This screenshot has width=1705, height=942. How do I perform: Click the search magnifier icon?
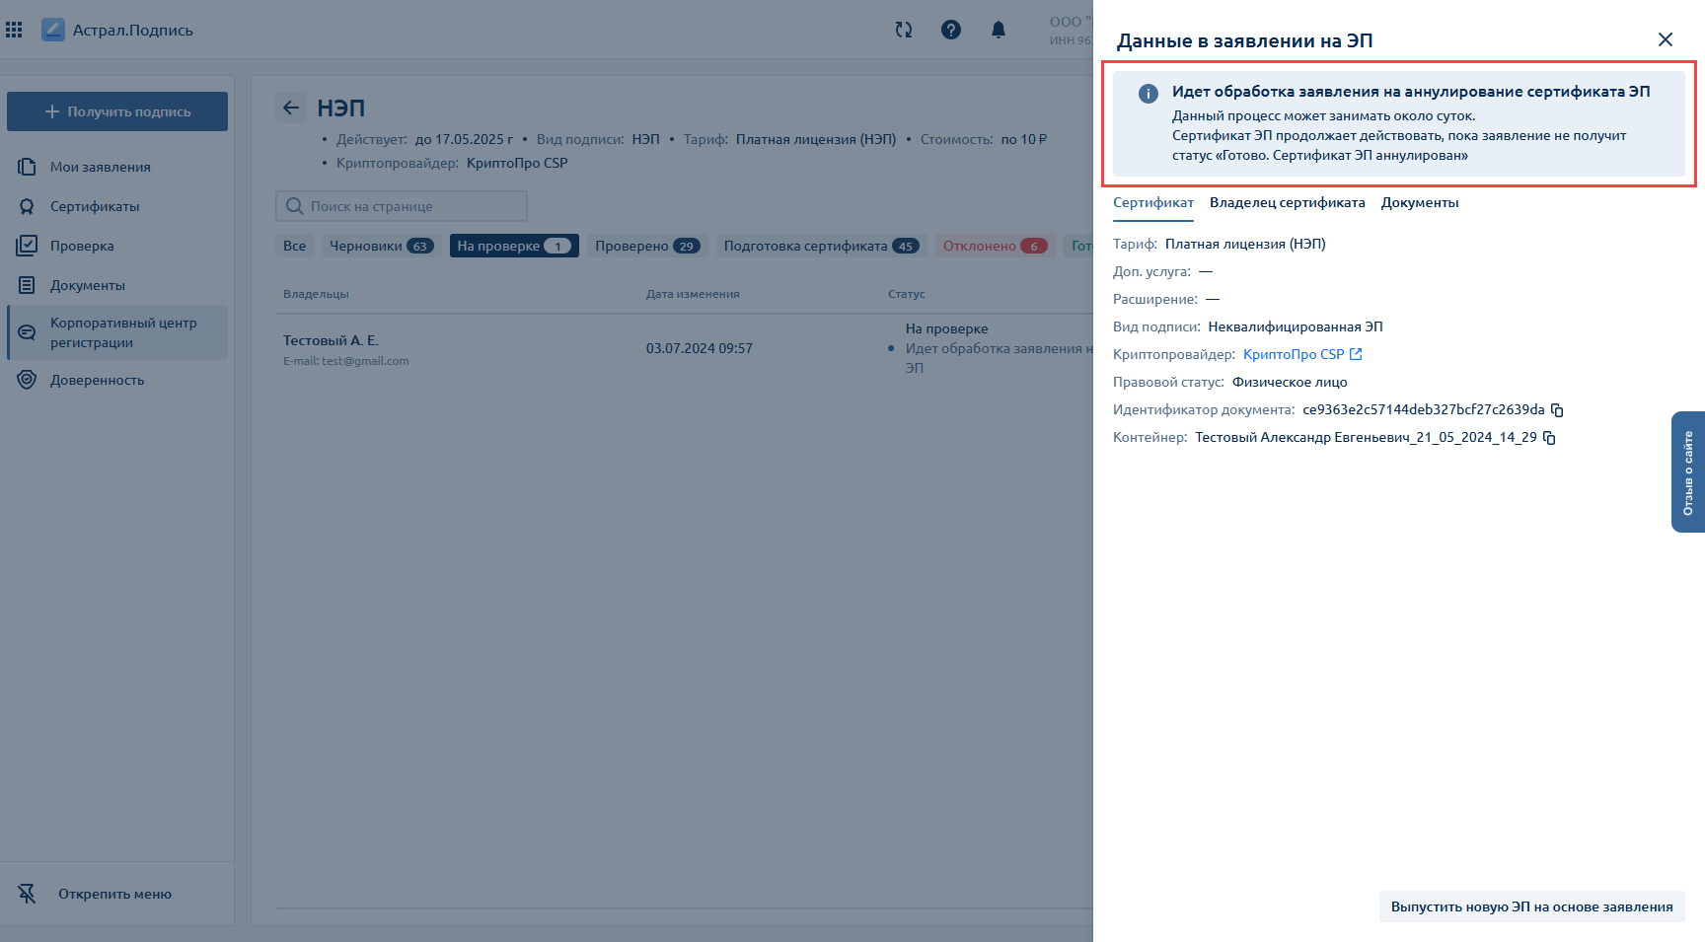294,206
